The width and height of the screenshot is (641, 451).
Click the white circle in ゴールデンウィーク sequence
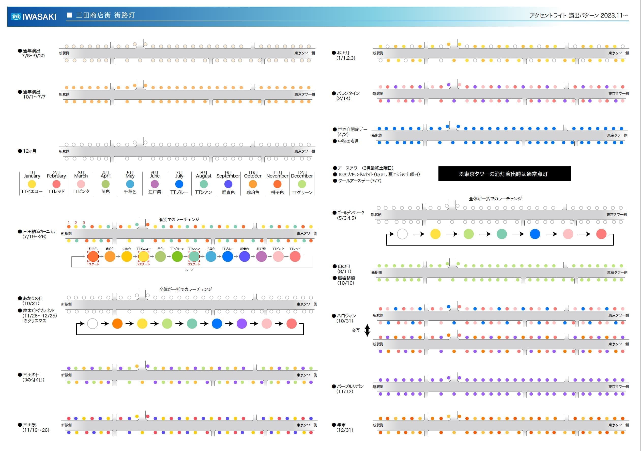coord(402,234)
